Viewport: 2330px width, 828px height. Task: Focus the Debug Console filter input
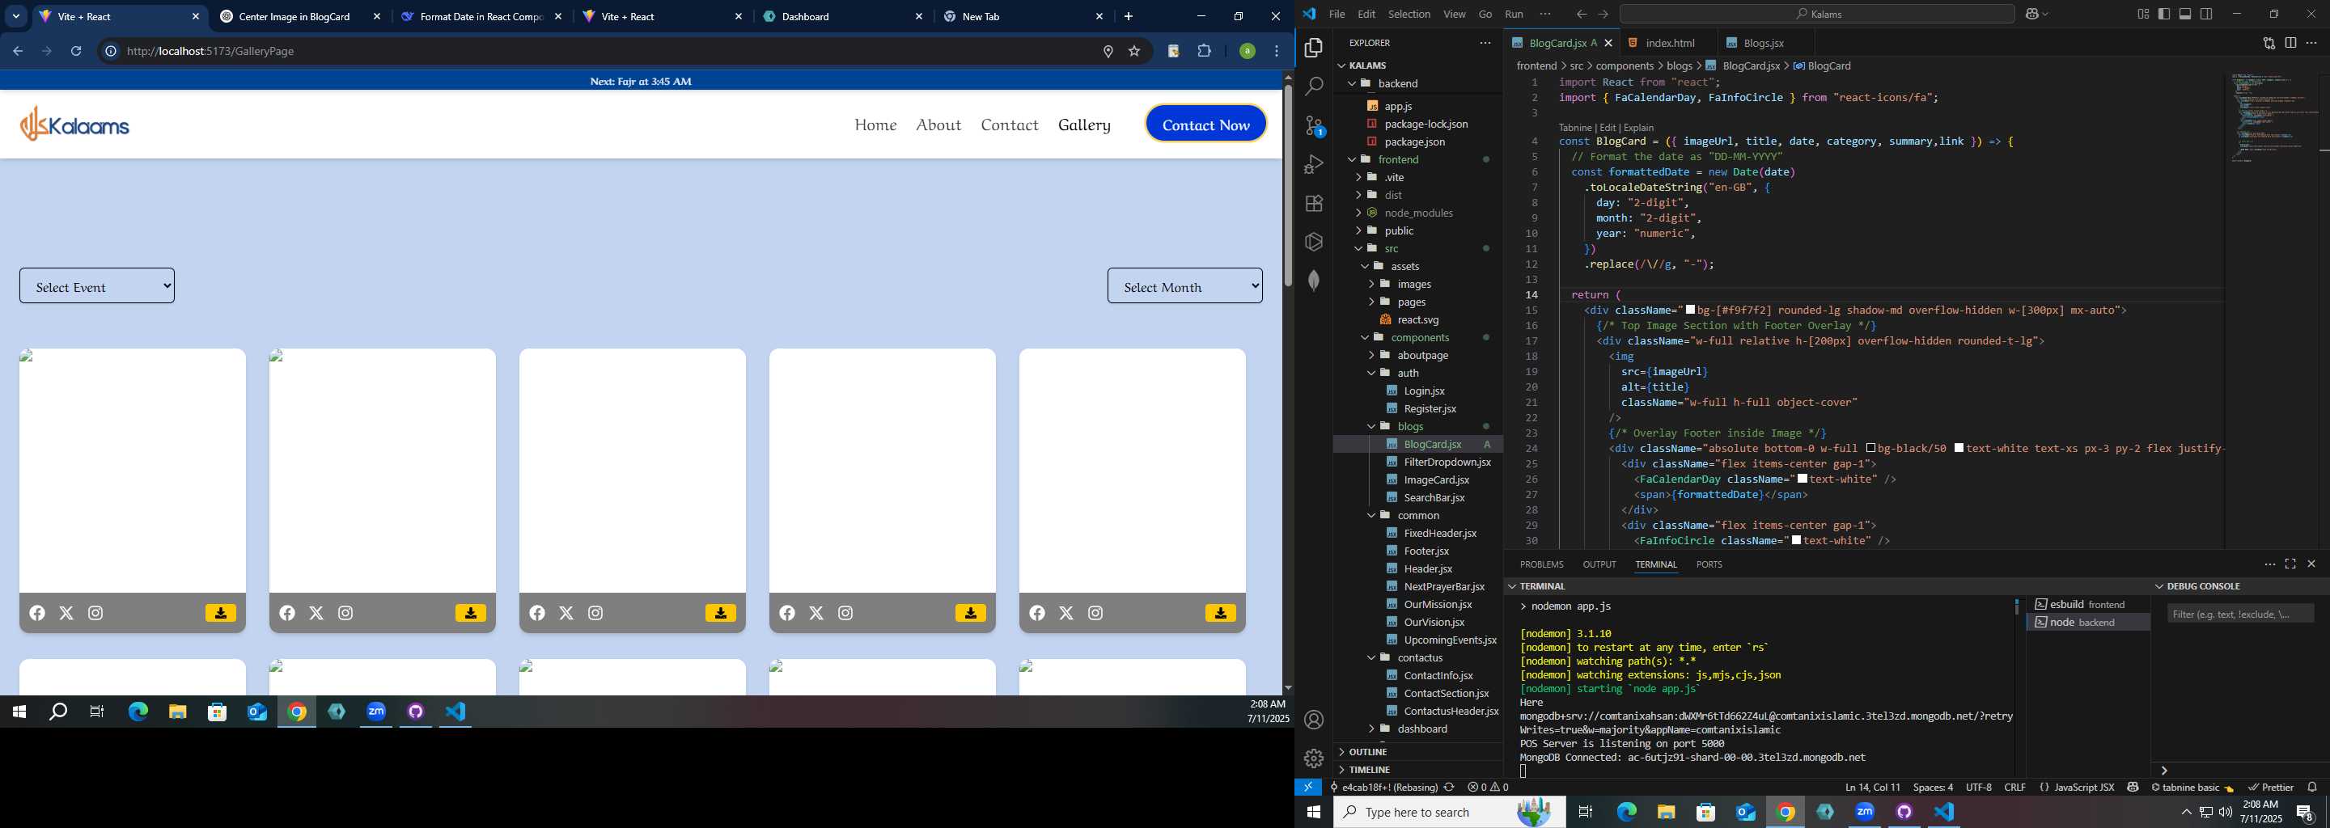pyautogui.click(x=2240, y=615)
